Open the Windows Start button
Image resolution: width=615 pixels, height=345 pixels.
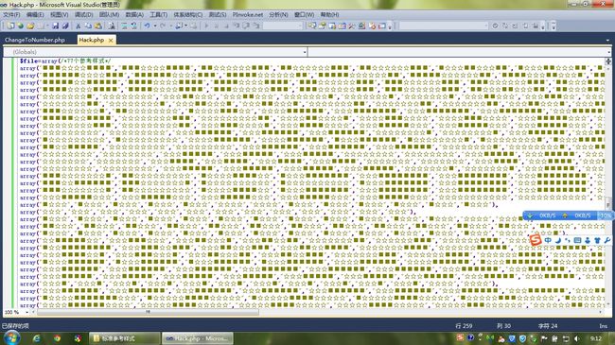pos(11,338)
